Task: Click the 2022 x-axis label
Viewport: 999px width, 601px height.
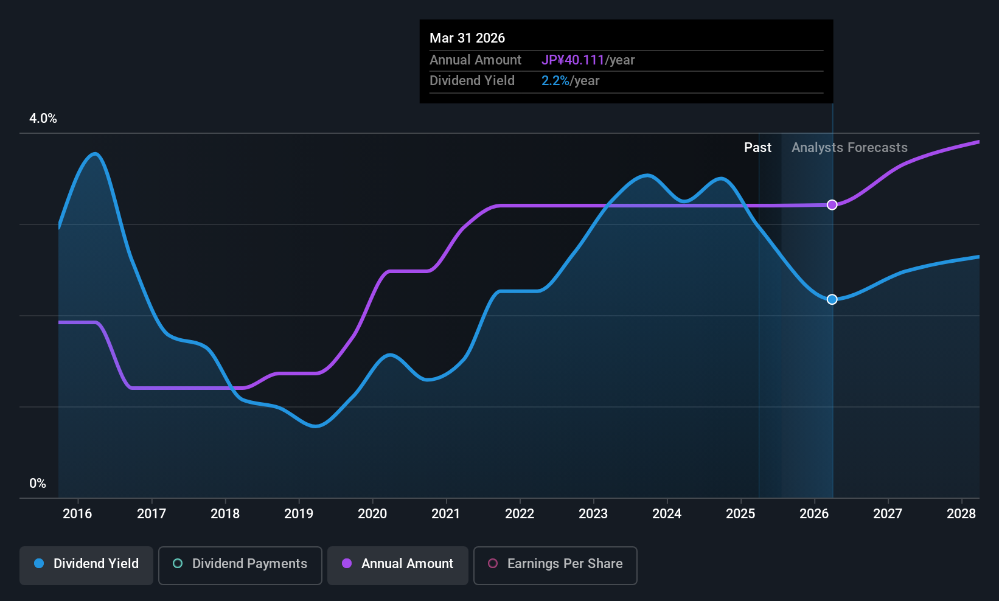Action: [x=520, y=514]
